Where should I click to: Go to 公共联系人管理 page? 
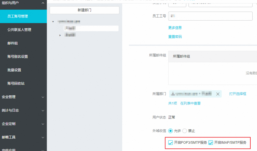click(19, 30)
